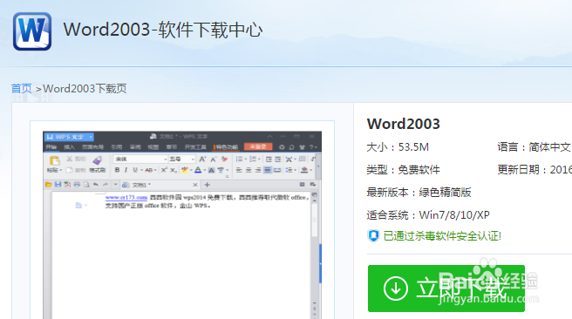Viewport: 572px width, 319px height.
Task: Go to 首页 via breadcrumb link
Action: pyautogui.click(x=22, y=88)
